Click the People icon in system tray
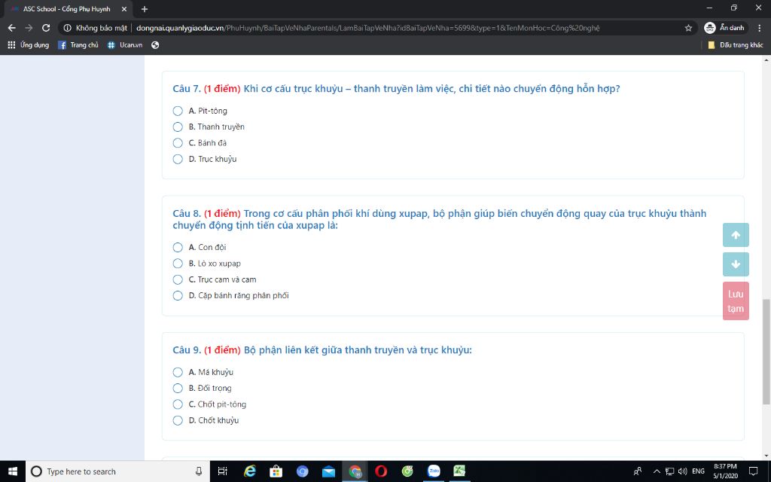The width and height of the screenshot is (771, 482). (638, 471)
